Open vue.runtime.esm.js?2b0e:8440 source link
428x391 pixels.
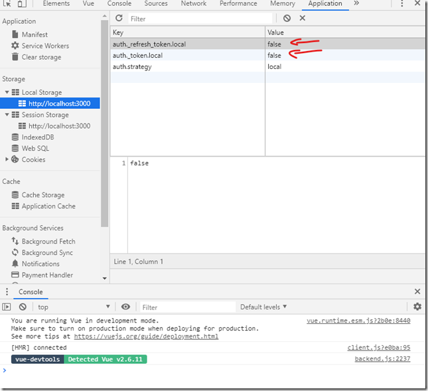[x=358, y=321]
